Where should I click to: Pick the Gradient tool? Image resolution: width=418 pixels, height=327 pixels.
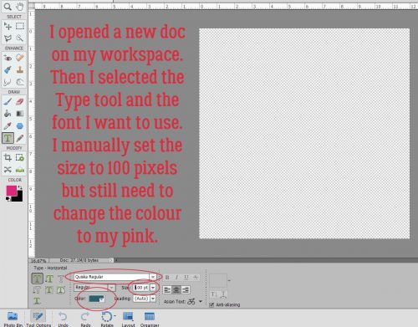click(20, 114)
